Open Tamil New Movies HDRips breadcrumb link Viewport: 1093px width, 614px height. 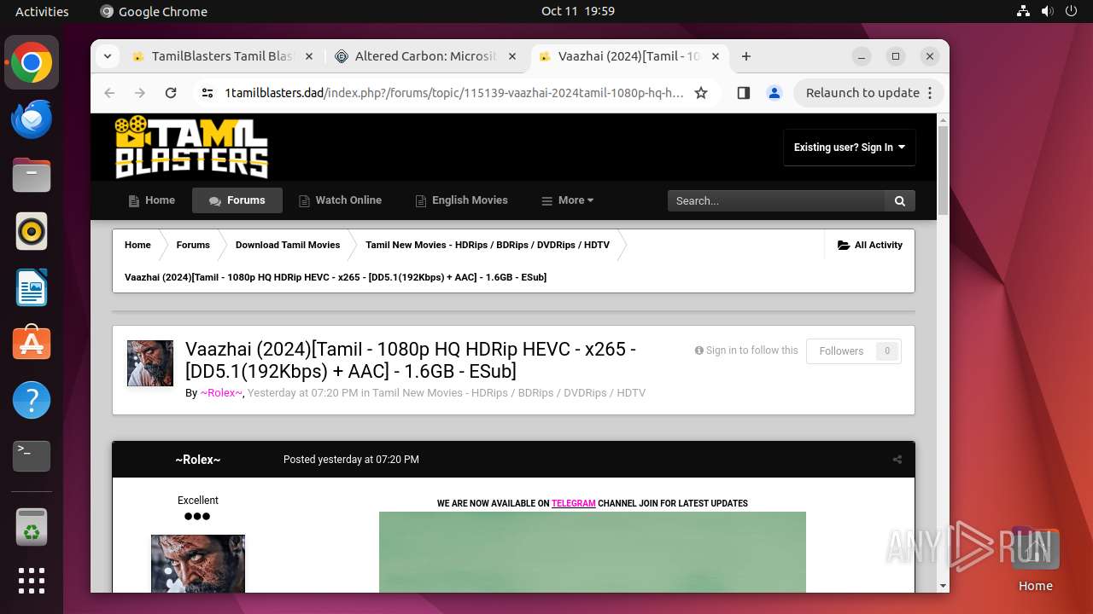488,245
